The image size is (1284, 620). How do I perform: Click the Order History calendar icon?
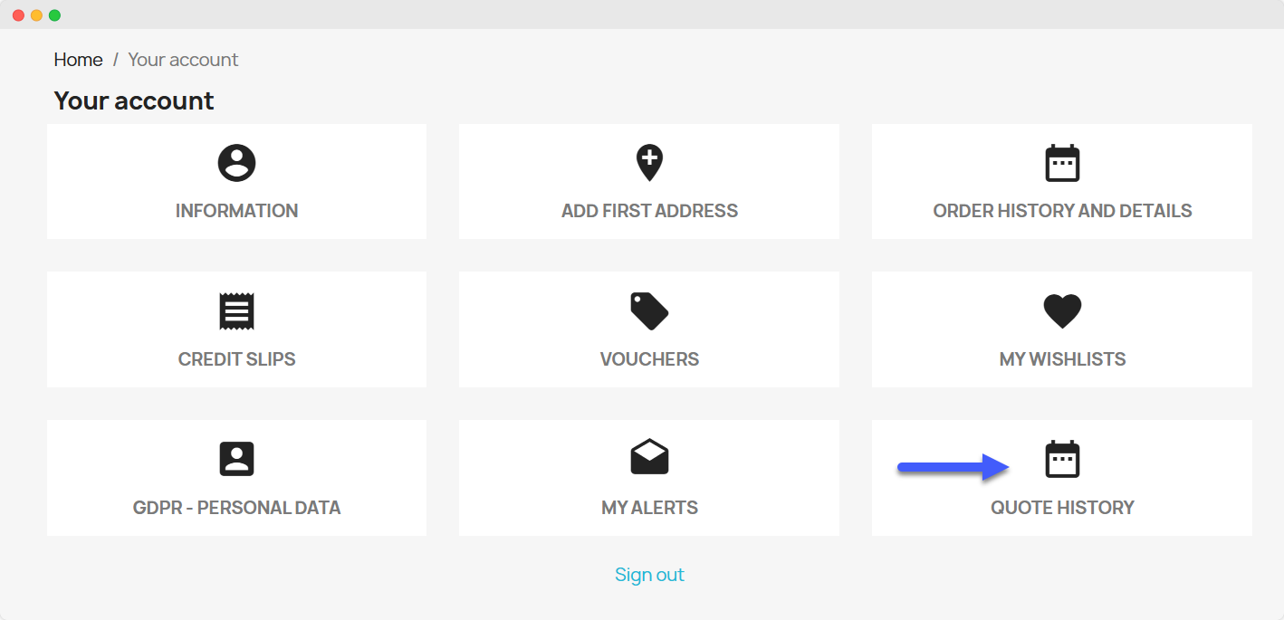pos(1062,164)
